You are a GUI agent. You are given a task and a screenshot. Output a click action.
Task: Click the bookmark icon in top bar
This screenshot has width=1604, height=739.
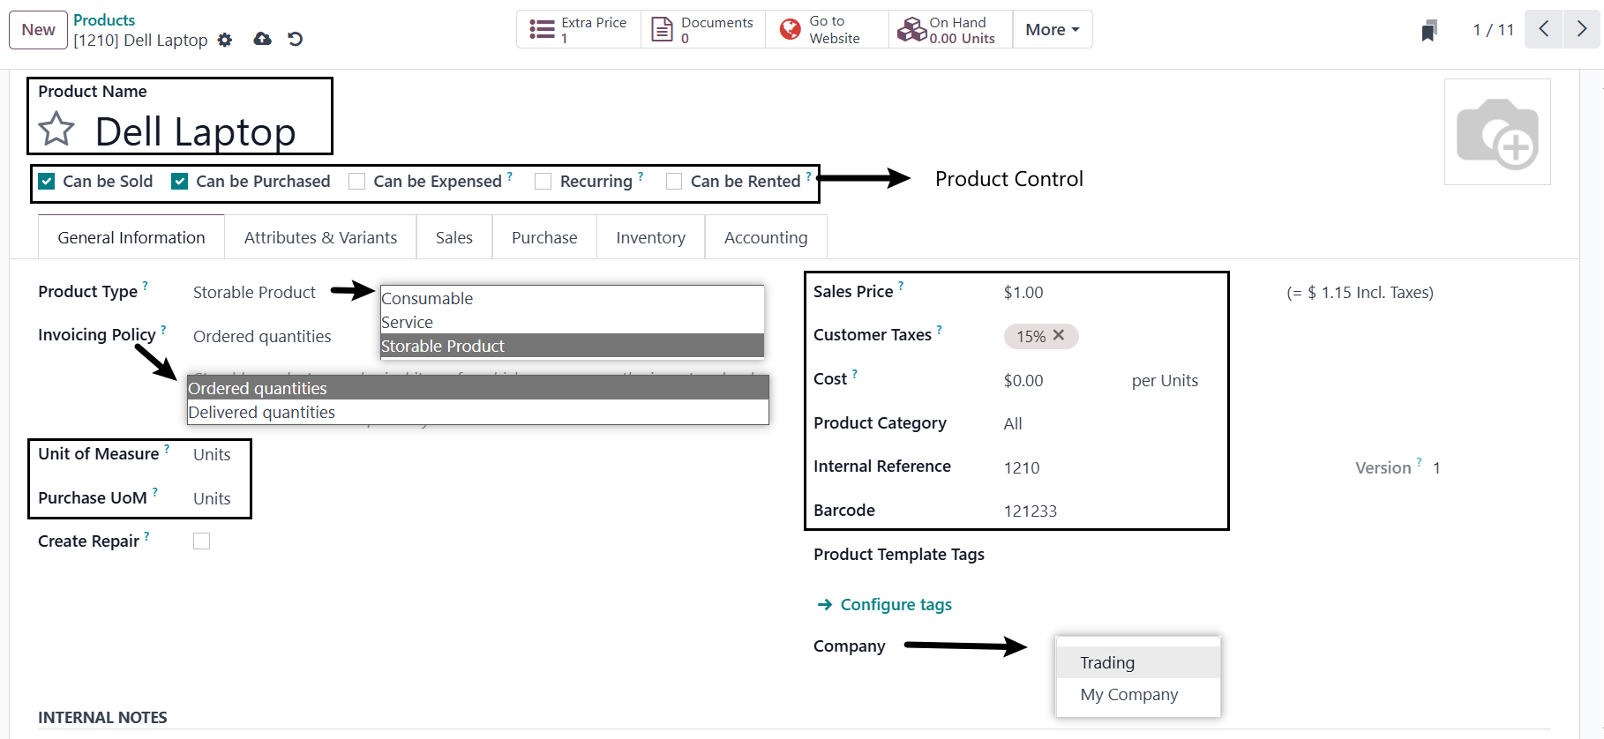coord(1429,31)
